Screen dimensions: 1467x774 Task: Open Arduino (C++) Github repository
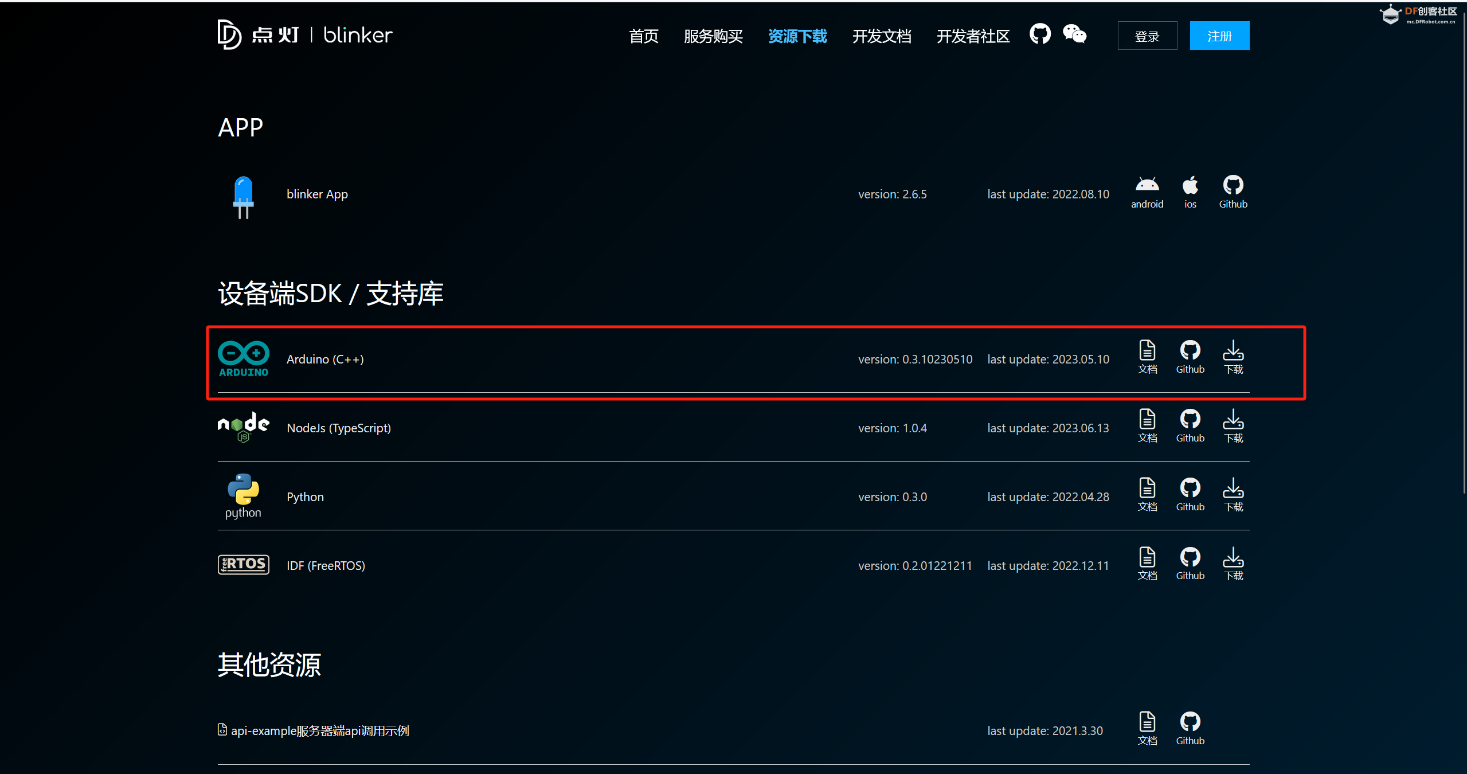1190,358
